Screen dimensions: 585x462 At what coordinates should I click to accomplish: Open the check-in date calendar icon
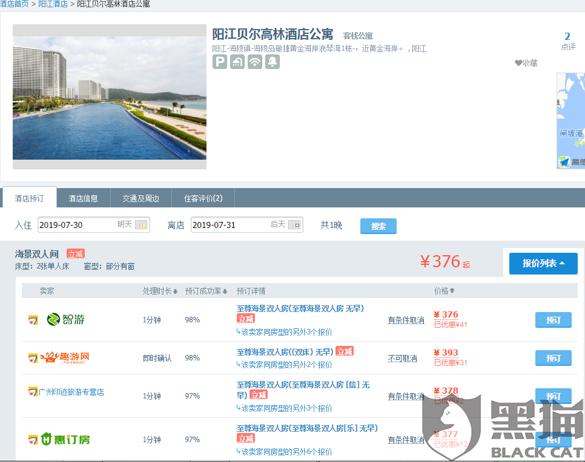tap(141, 225)
